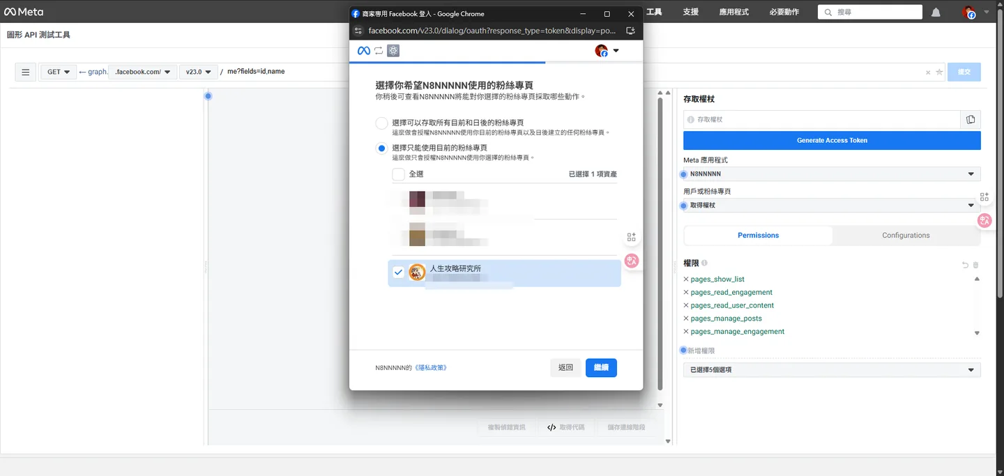Copy the access token with the clipboard icon
This screenshot has width=1004, height=476.
(x=971, y=120)
